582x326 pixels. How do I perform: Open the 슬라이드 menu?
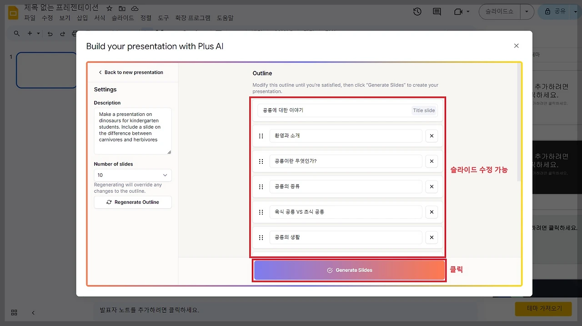click(x=123, y=18)
